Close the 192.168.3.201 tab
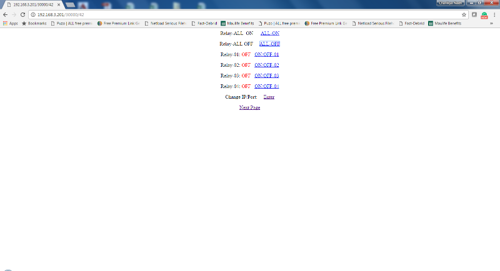Image resolution: width=500 pixels, height=271 pixels. click(x=59, y=5)
